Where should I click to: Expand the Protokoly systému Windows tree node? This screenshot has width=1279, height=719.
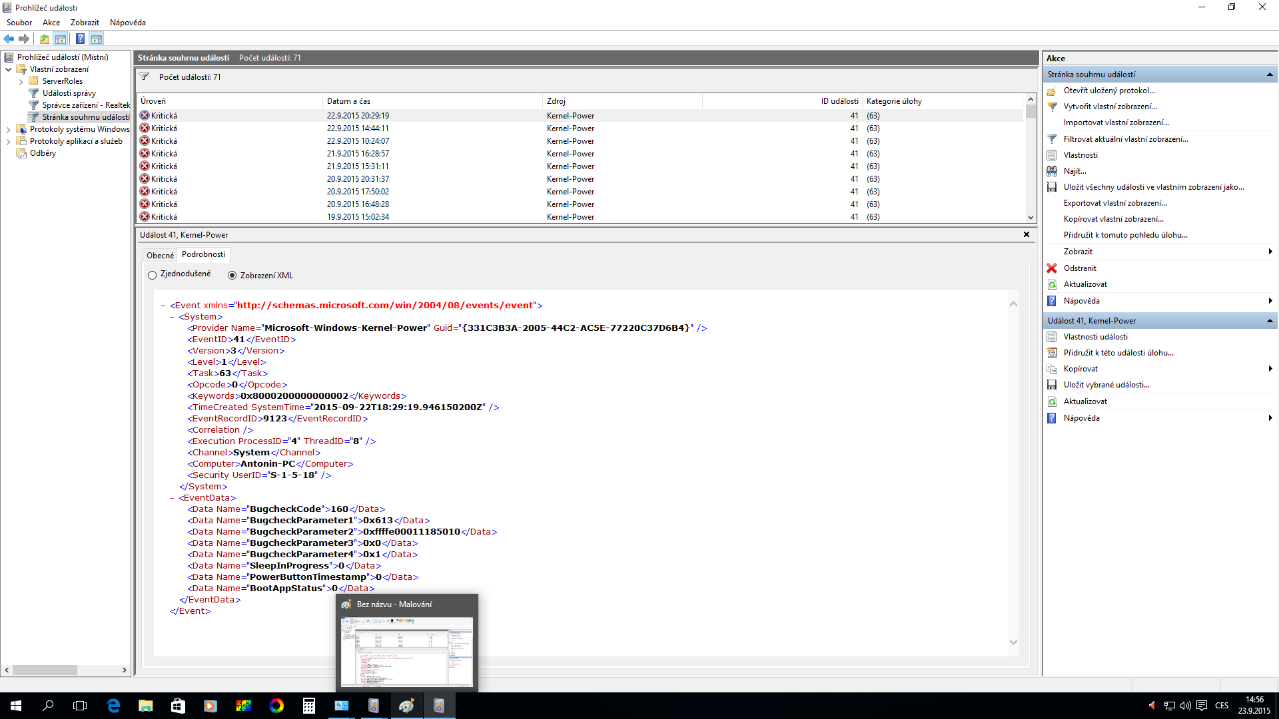click(8, 129)
